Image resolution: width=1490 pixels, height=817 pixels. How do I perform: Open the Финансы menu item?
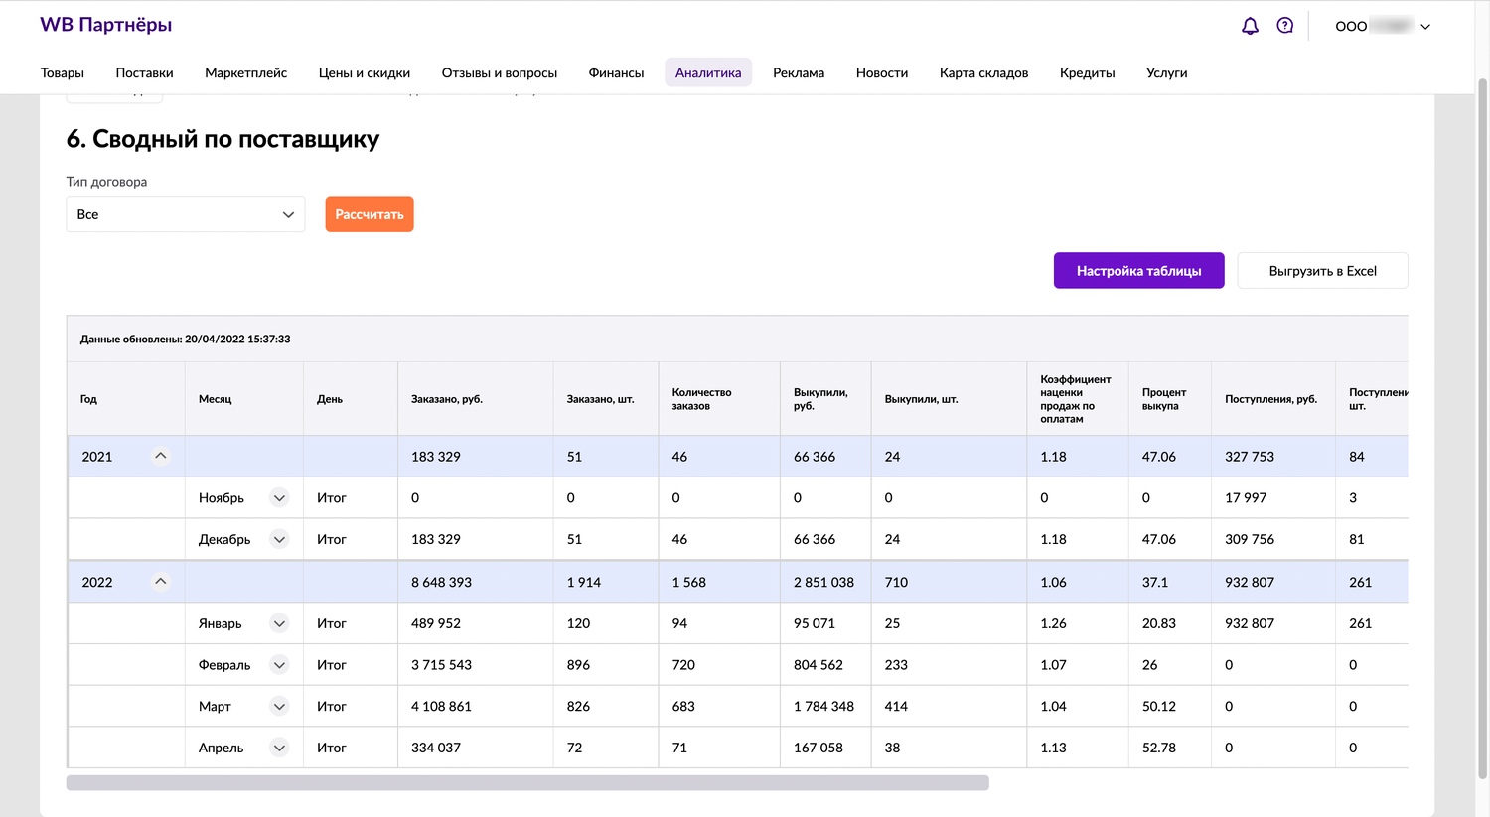(616, 72)
